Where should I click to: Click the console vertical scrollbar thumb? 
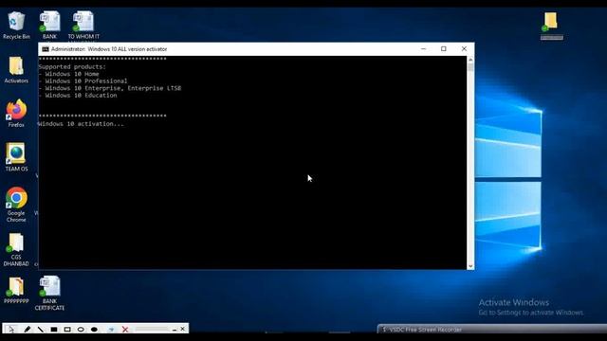(x=470, y=67)
